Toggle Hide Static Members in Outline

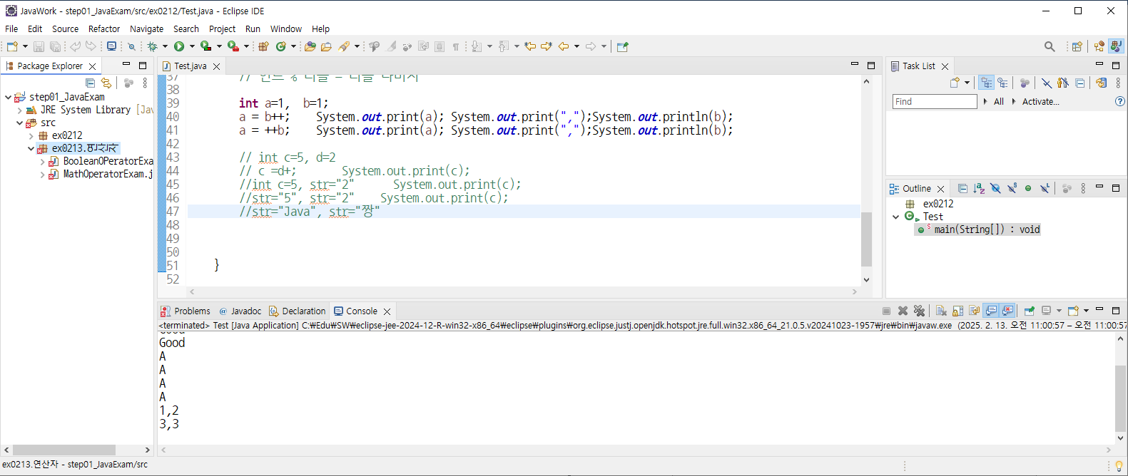point(1012,188)
